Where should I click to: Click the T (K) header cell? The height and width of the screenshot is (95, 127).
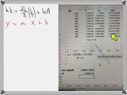[70, 11]
